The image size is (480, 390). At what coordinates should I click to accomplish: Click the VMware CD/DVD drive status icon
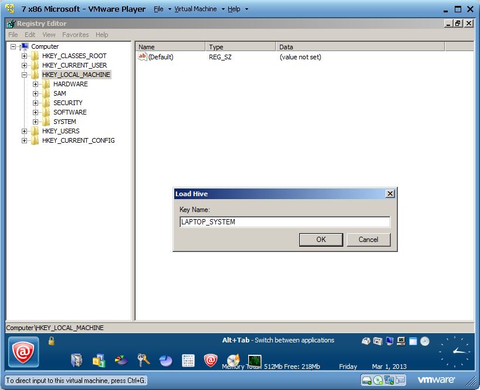(378, 380)
